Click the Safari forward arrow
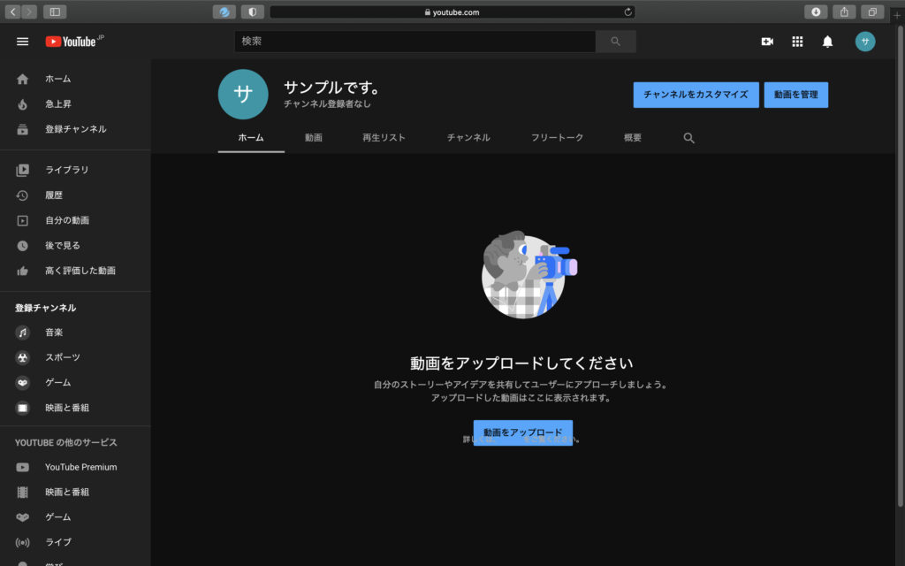 (29, 11)
